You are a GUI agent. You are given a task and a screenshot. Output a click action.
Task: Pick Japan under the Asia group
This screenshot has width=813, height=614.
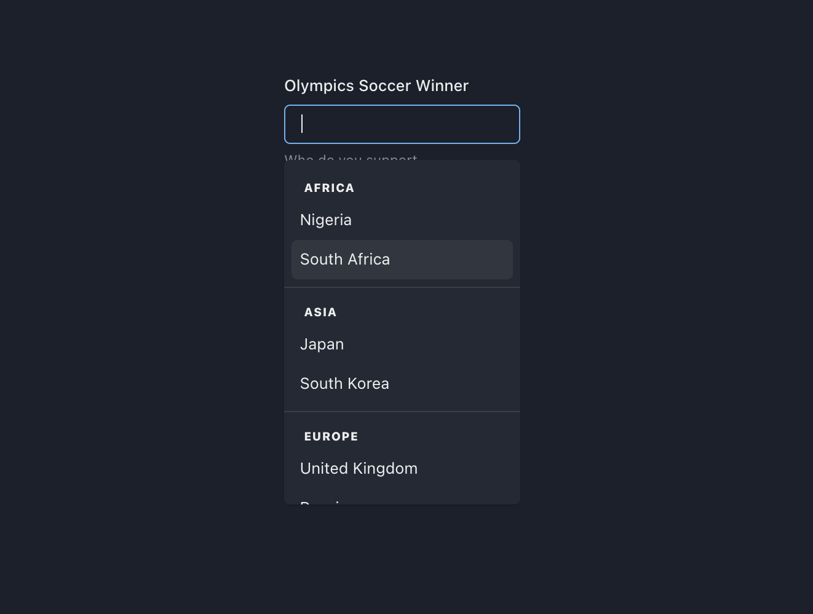pyautogui.click(x=322, y=345)
